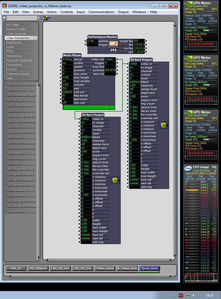Click the red FFu tray icon
The image size is (221, 299).
point(181,295)
